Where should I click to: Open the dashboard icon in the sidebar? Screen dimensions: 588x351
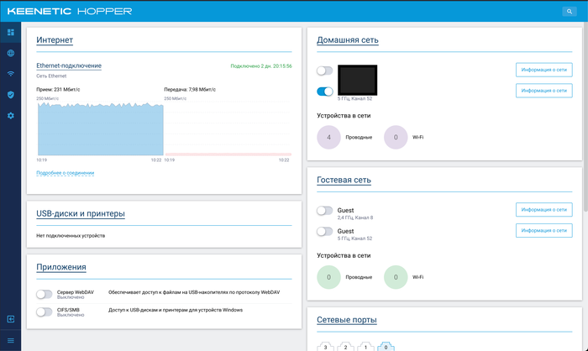click(10, 33)
